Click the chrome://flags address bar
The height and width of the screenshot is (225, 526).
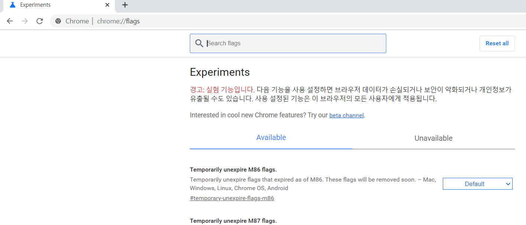pyautogui.click(x=288, y=21)
